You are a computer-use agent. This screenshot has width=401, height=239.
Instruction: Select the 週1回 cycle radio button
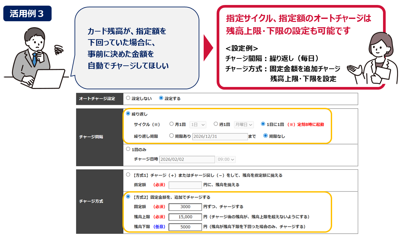tap(216, 124)
